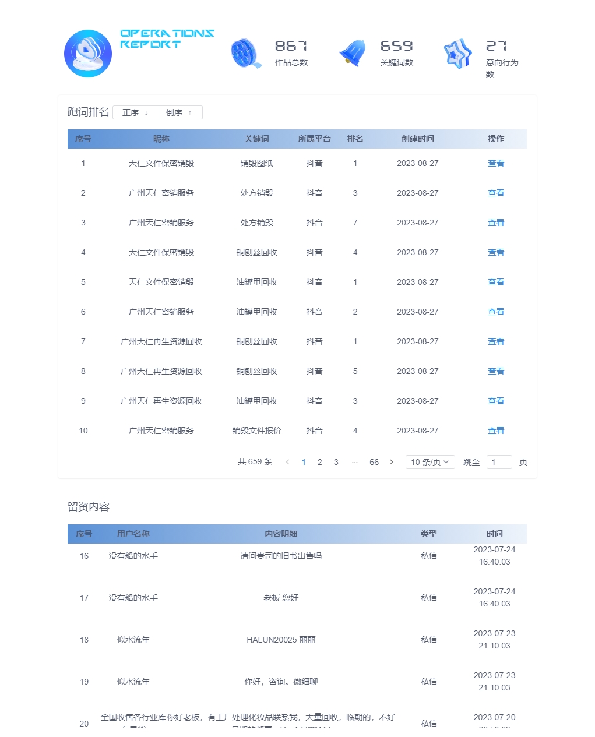Click 广州天仁再生资源回收 in row 7

point(161,341)
